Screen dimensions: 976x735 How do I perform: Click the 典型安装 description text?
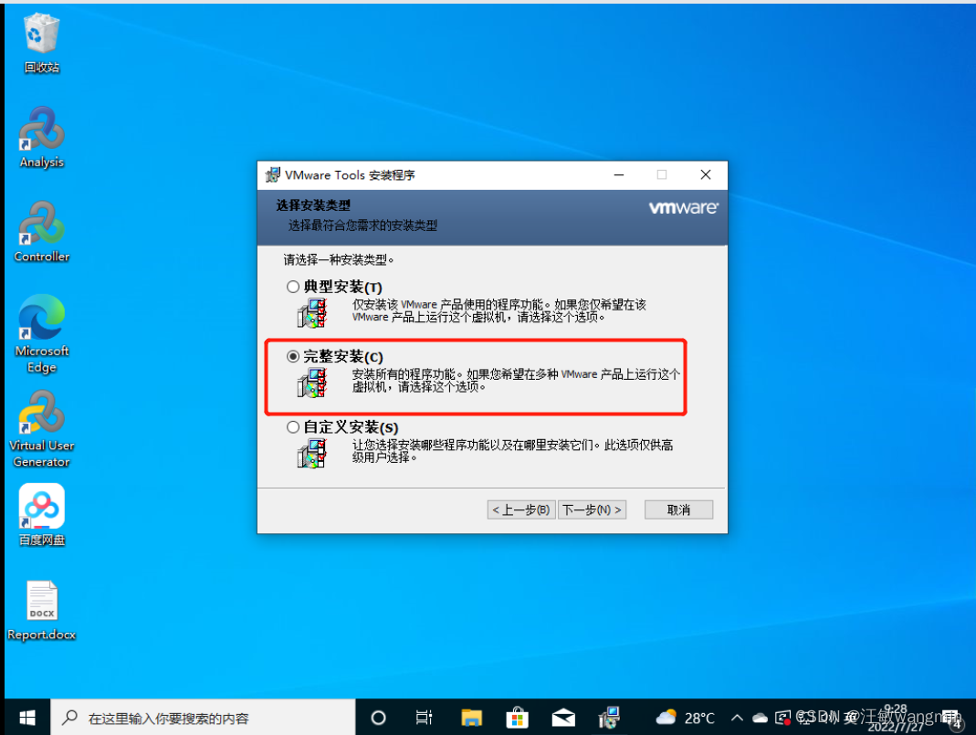tap(499, 310)
